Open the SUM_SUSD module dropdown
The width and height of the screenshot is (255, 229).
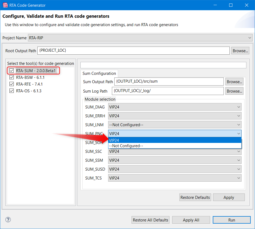pyautogui.click(x=175, y=169)
